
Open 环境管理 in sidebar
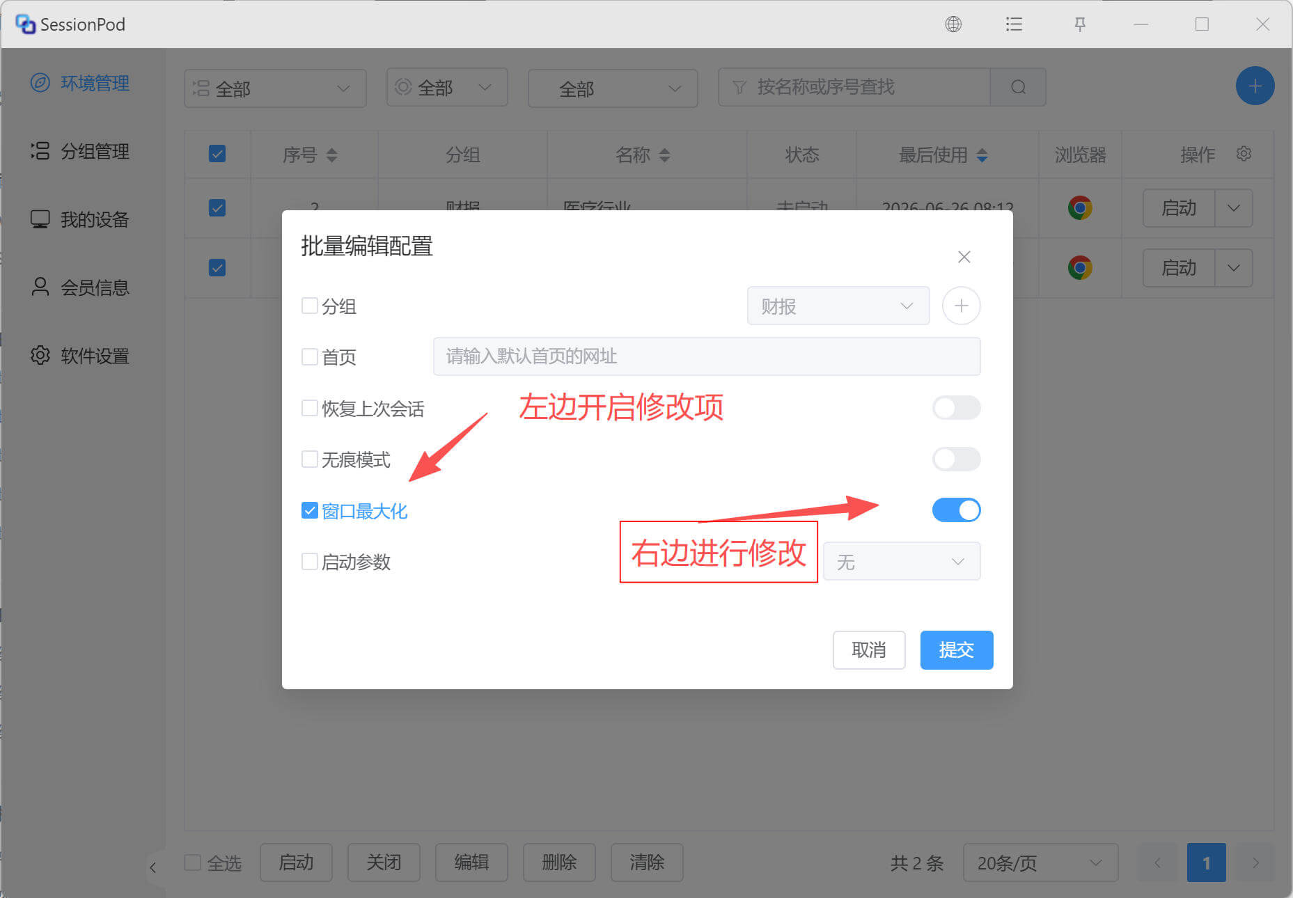coord(80,83)
